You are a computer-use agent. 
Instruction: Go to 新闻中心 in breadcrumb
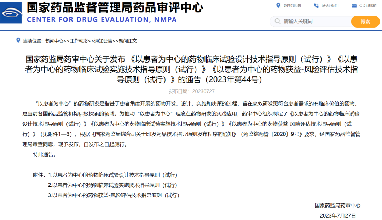coord(54,41)
